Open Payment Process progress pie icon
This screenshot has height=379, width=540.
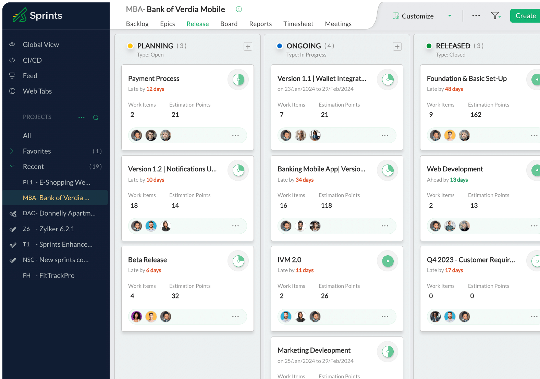[x=238, y=80]
